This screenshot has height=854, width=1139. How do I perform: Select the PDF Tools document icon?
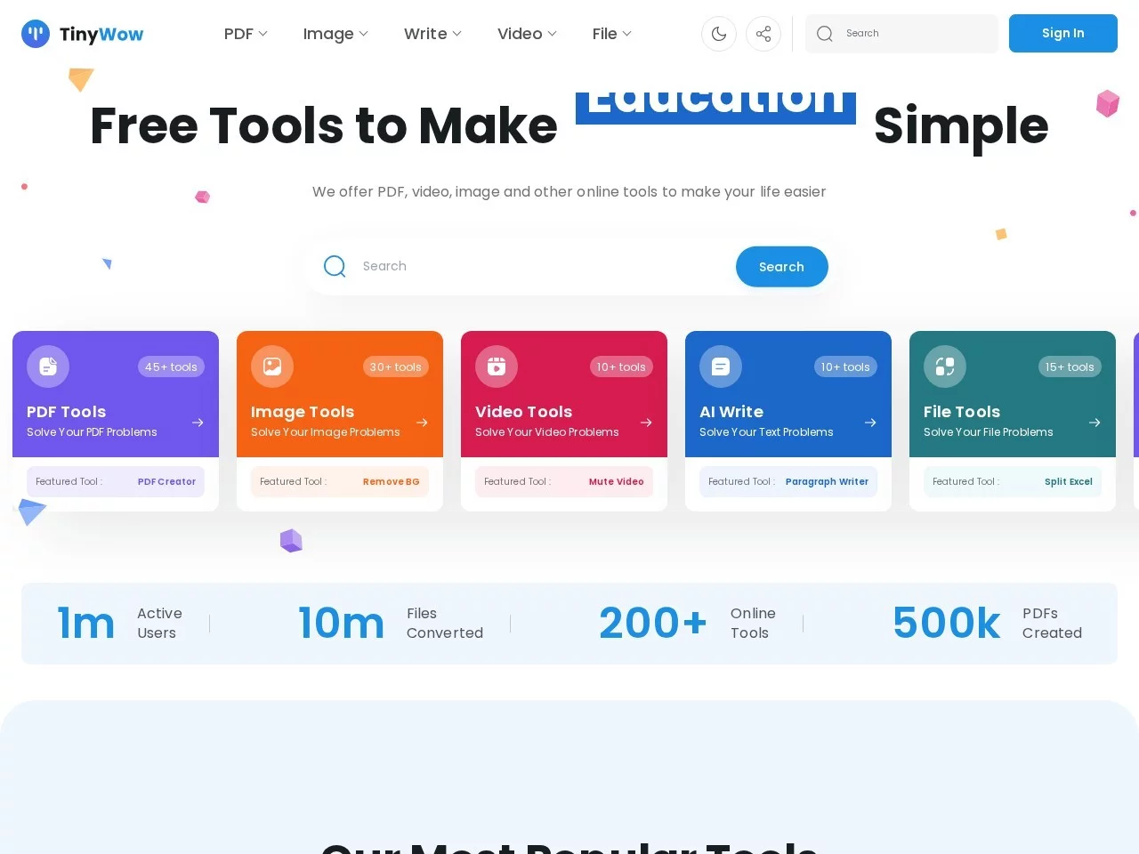click(47, 366)
